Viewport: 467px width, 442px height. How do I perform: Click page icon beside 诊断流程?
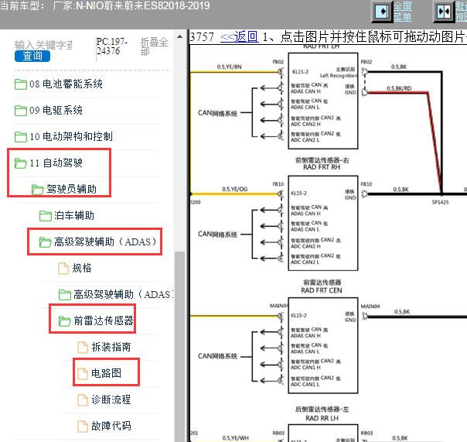83,399
